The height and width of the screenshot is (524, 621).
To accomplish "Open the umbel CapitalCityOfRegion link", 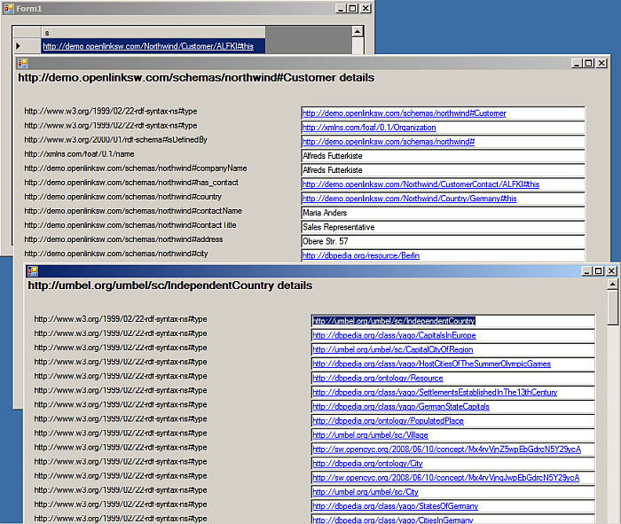I will pyautogui.click(x=393, y=349).
